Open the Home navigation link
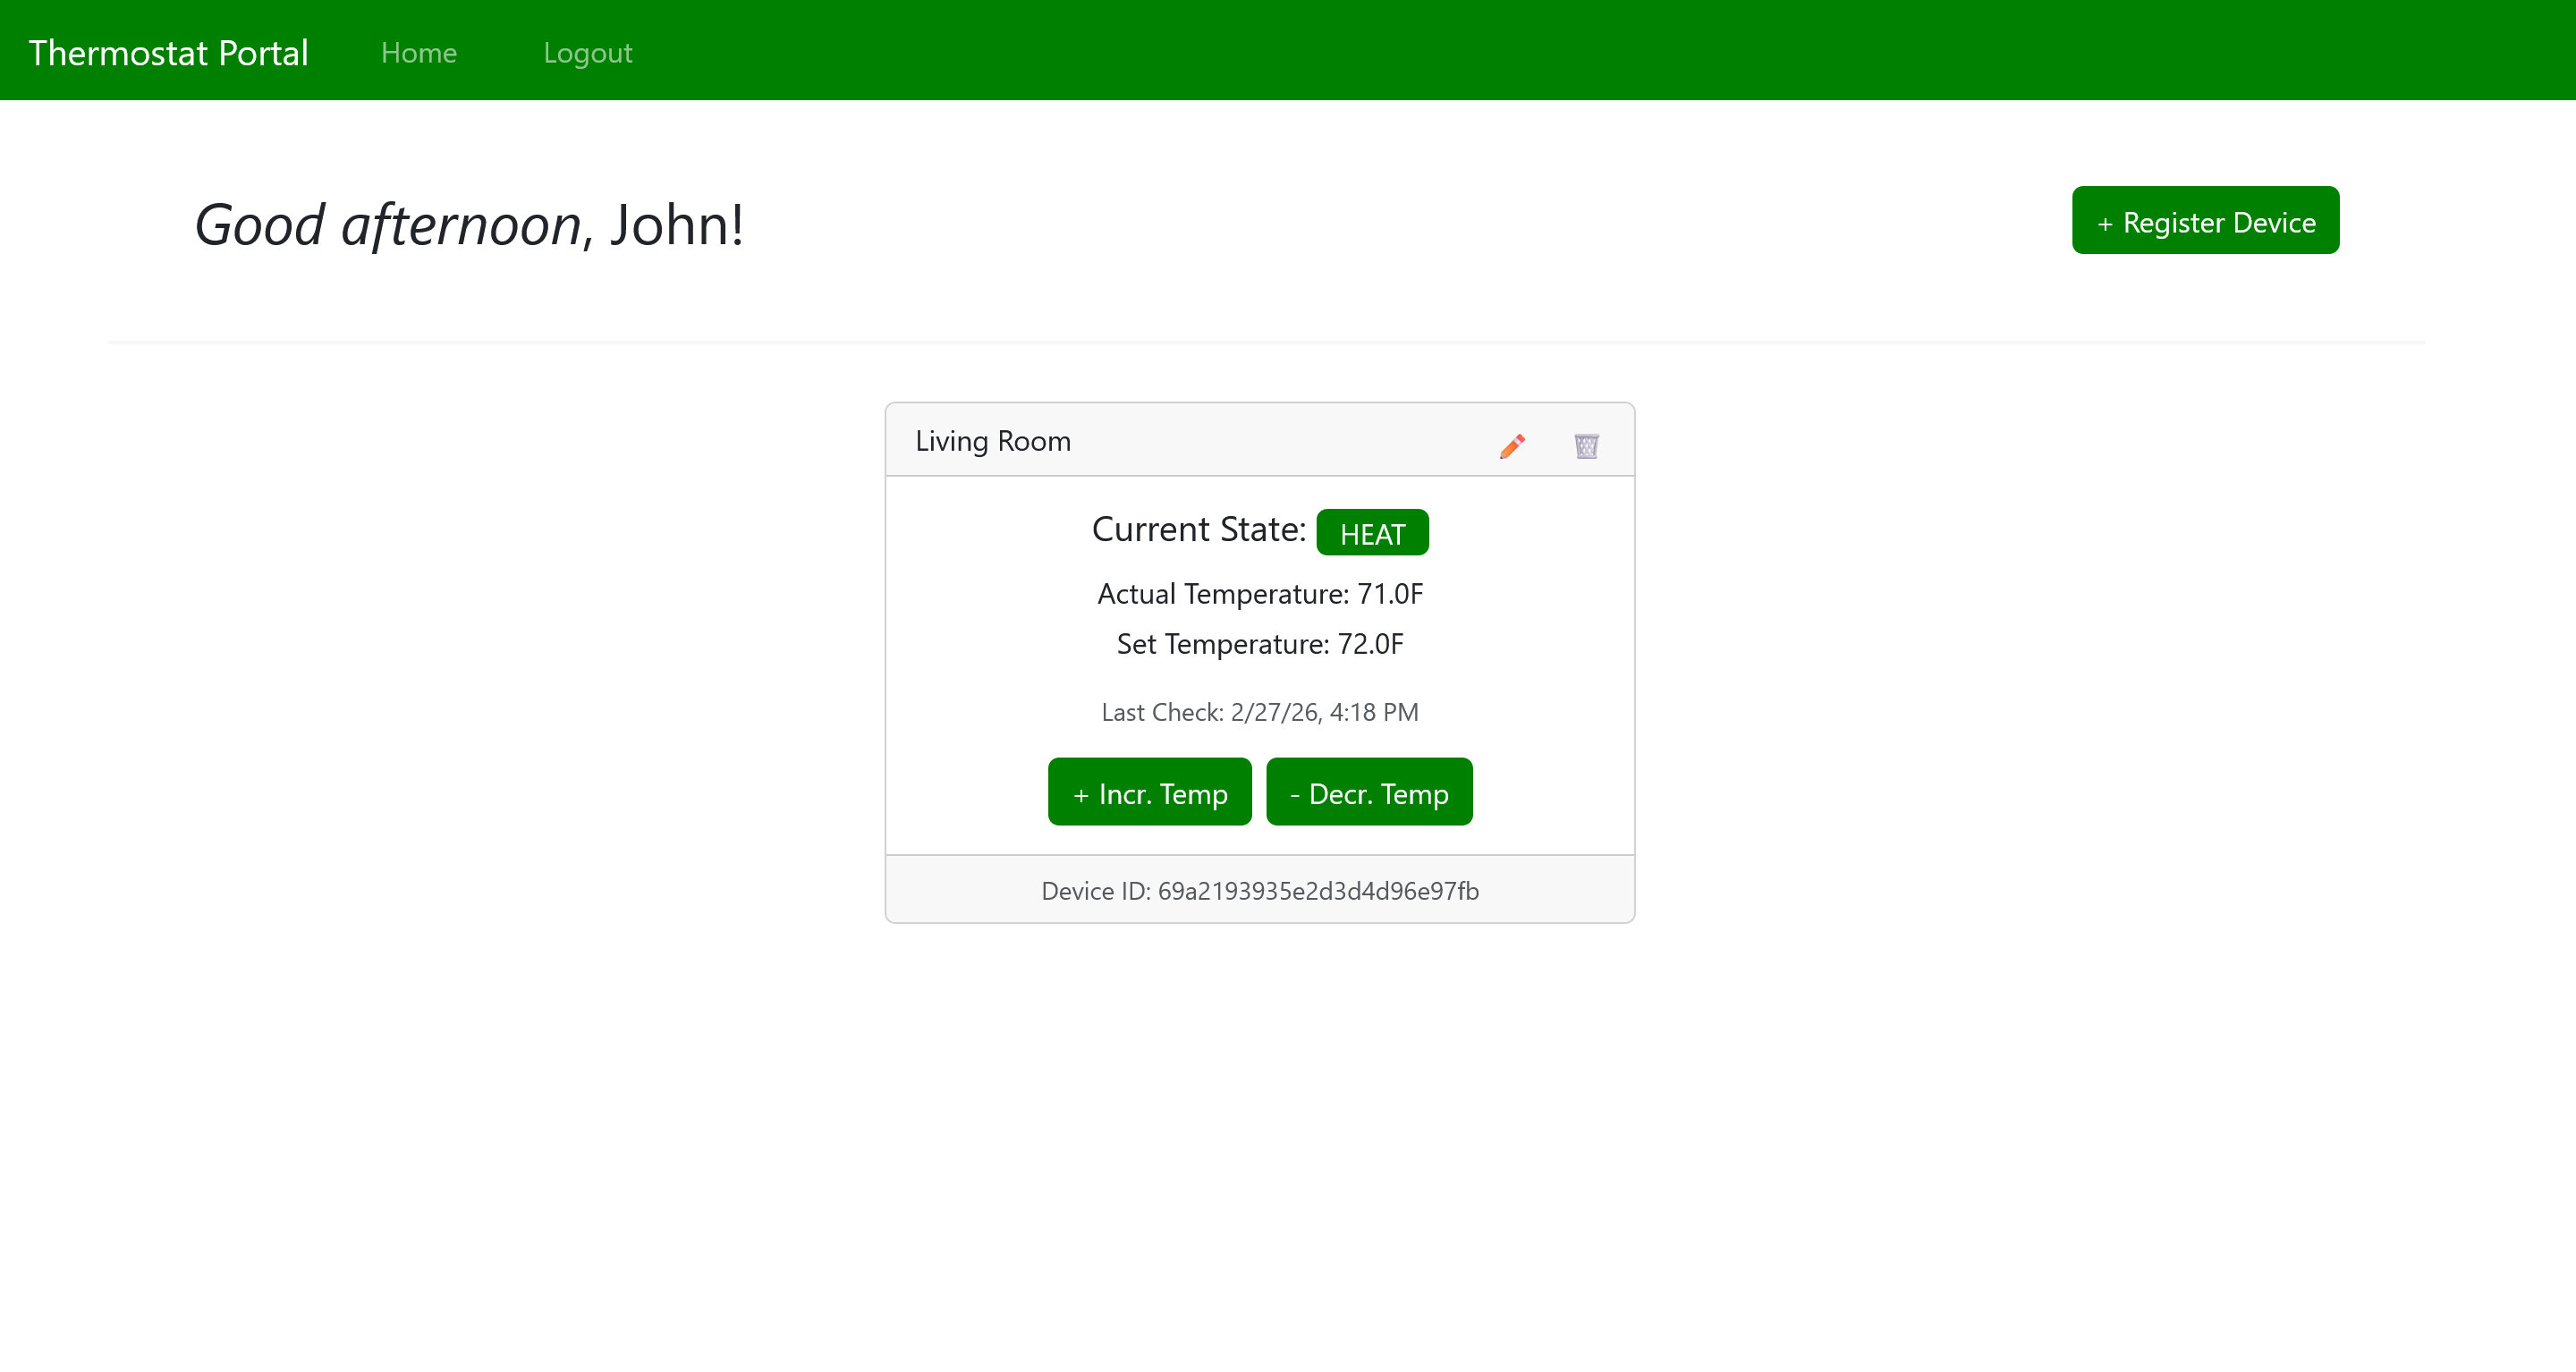This screenshot has width=2576, height=1372. (418, 52)
